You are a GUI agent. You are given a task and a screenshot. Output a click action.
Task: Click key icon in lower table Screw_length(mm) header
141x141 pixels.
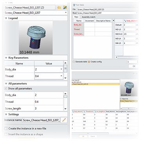click(95, 112)
